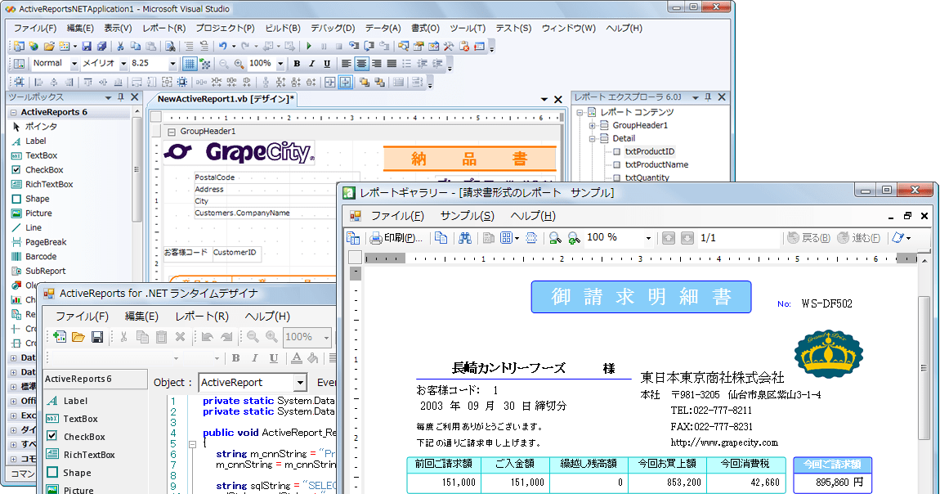This screenshot has width=940, height=494.
Task: Collapse the ActiveReports 6 toolbox group
Action: (x=13, y=112)
